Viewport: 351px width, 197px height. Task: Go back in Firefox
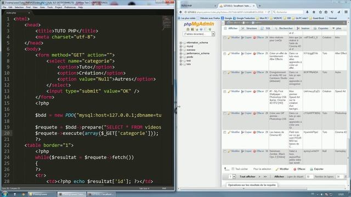coord(180,12)
